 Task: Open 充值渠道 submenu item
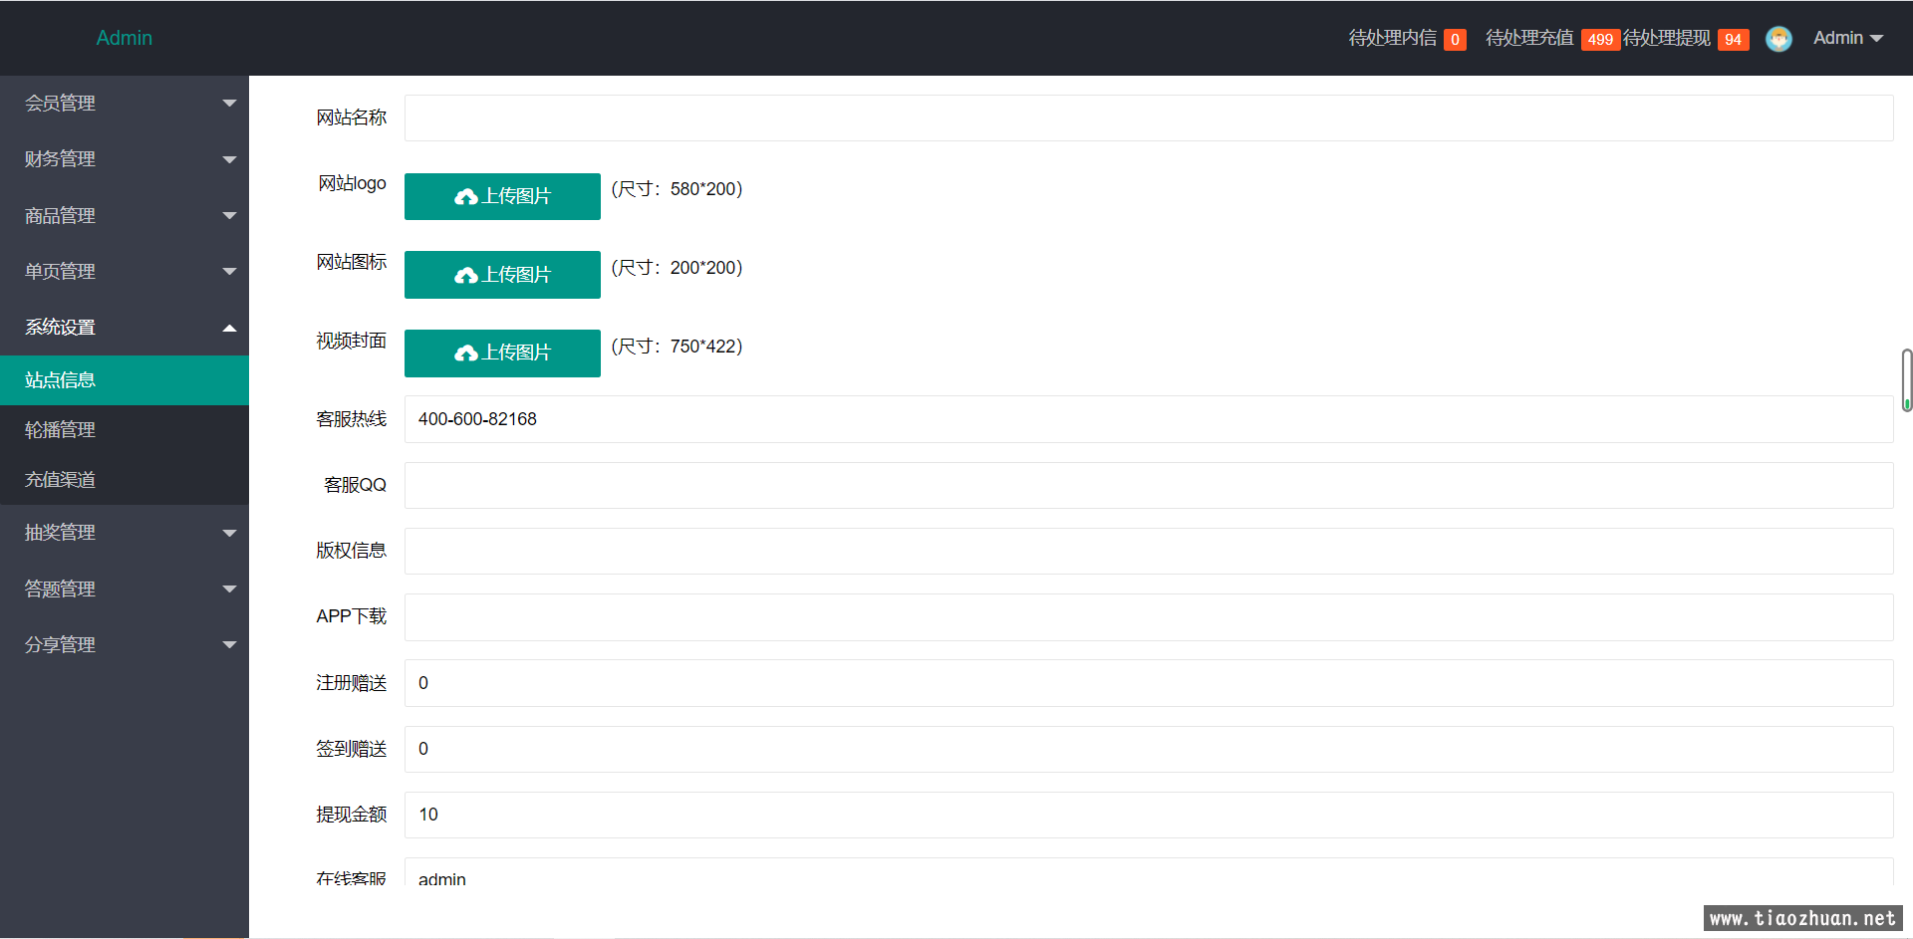pos(125,480)
